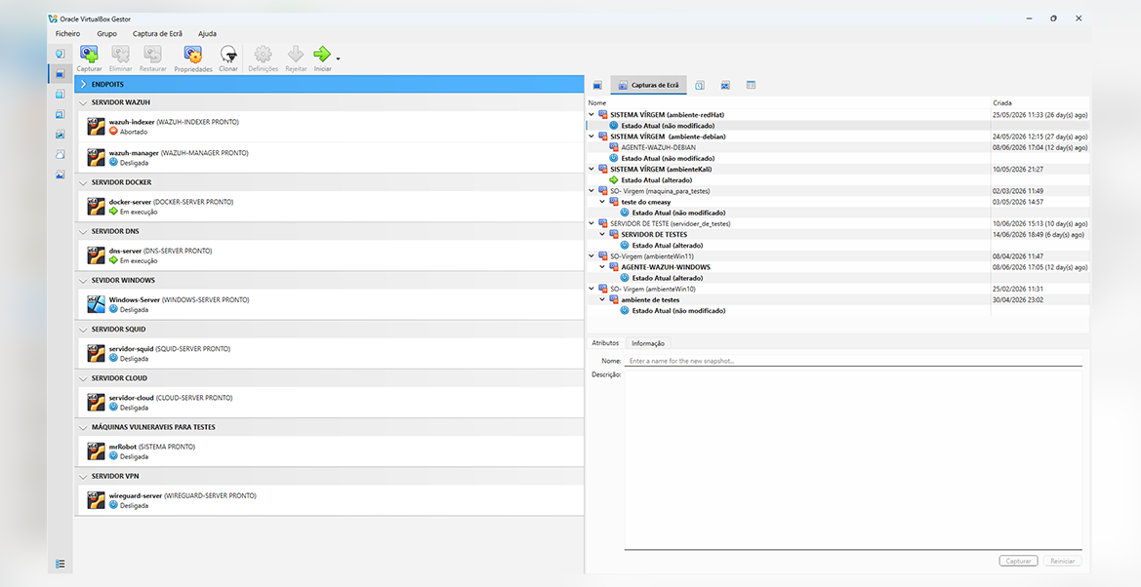Image resolution: width=1141 pixels, height=587 pixels.
Task: Click the servidor-cloud machine icon
Action: point(97,403)
